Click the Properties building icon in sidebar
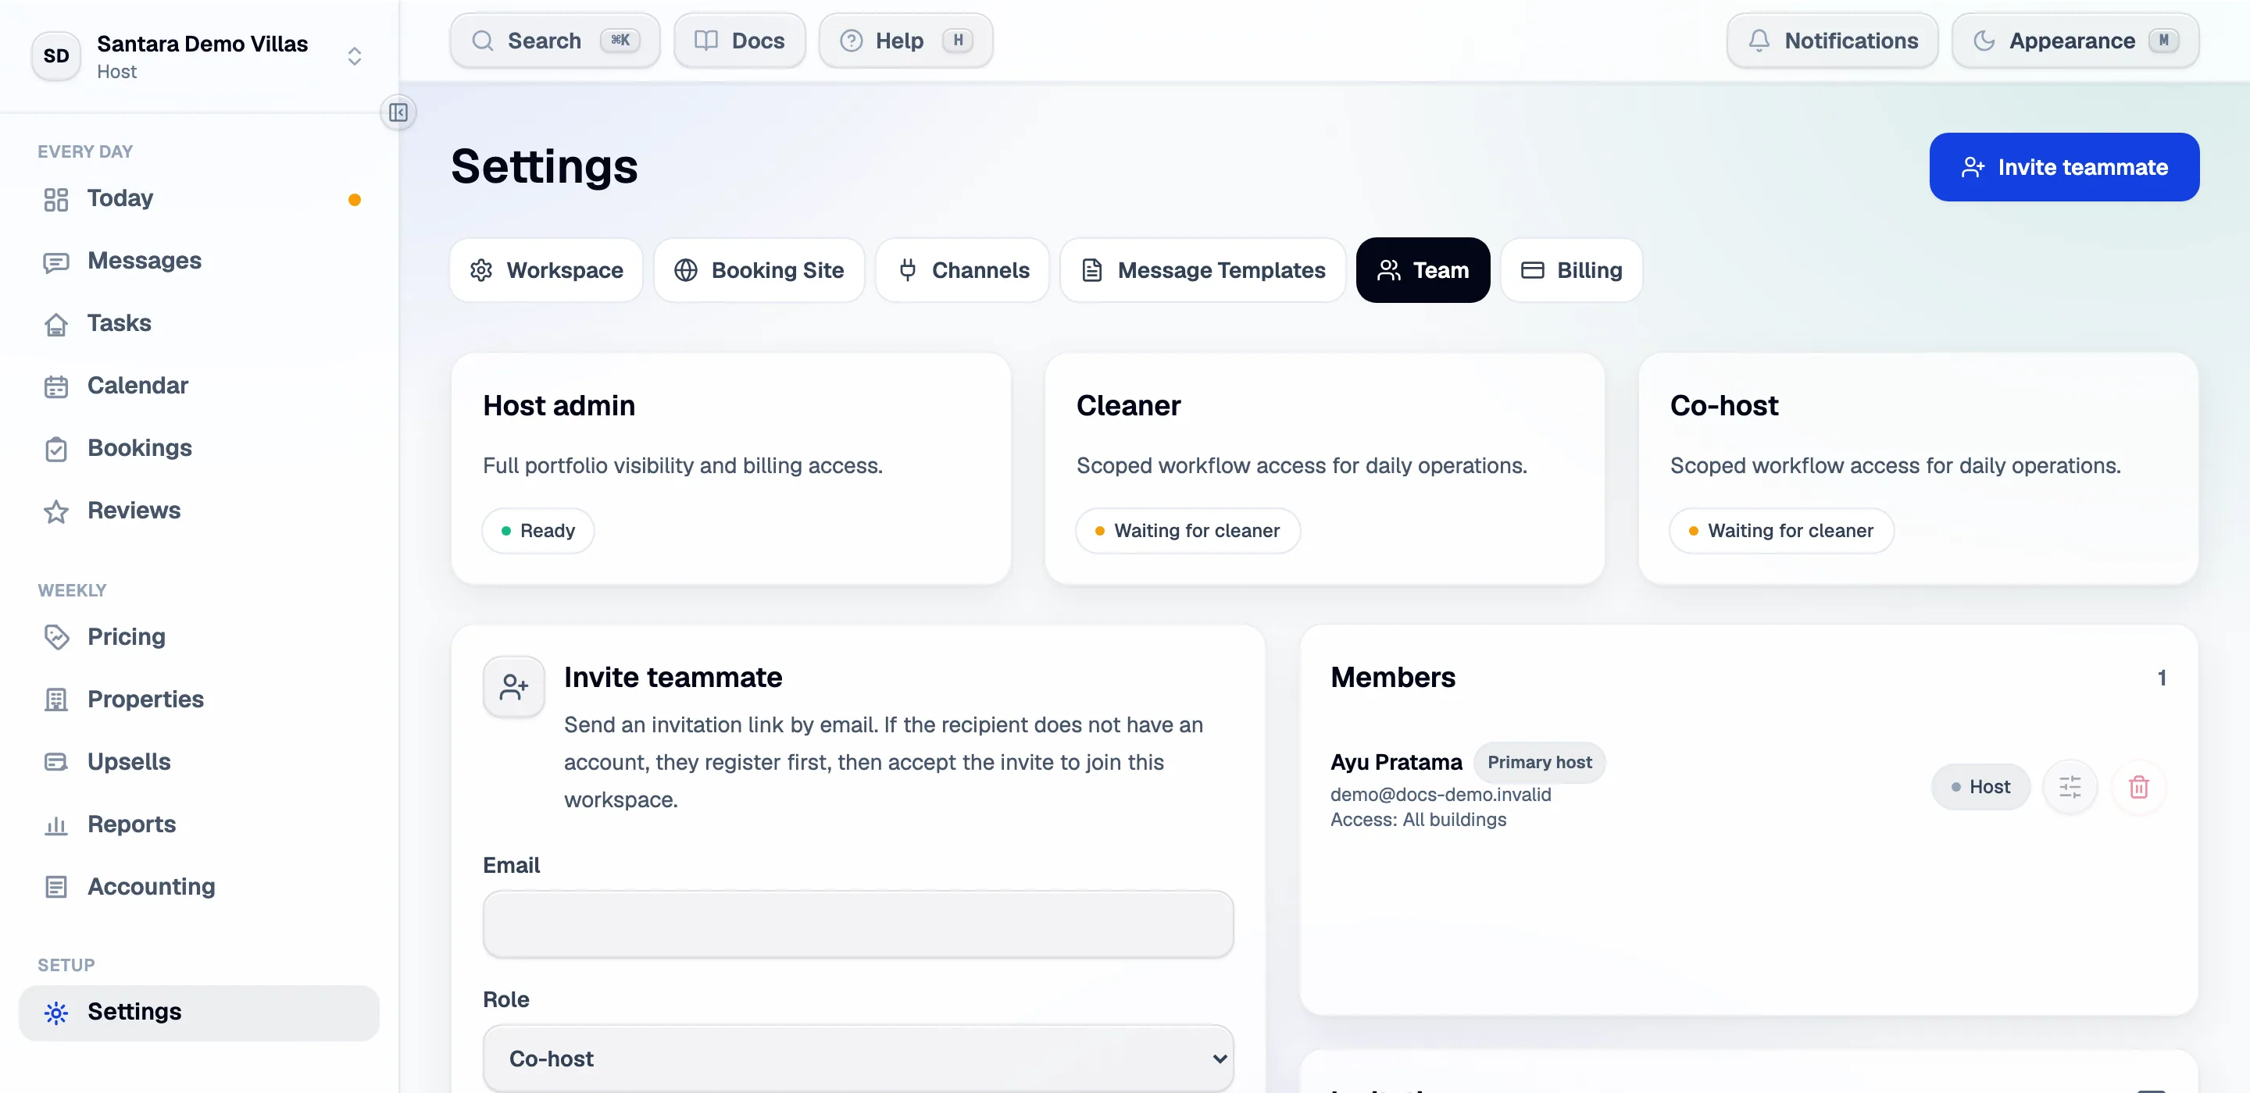This screenshot has width=2250, height=1093. point(56,700)
